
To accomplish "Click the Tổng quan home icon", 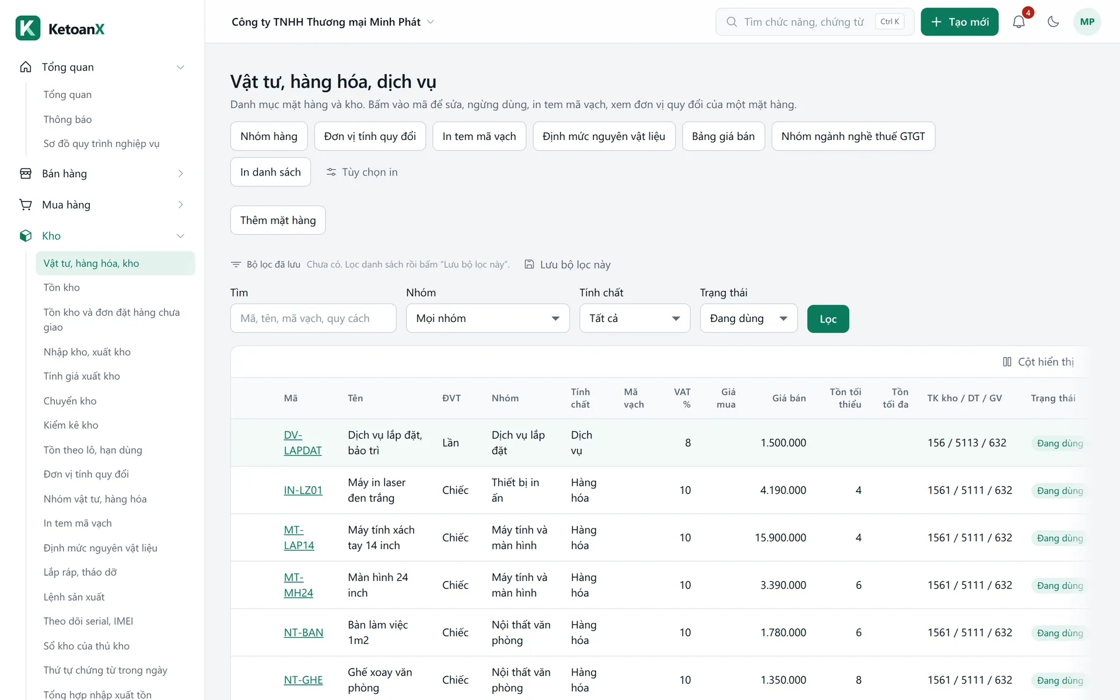I will tap(26, 67).
